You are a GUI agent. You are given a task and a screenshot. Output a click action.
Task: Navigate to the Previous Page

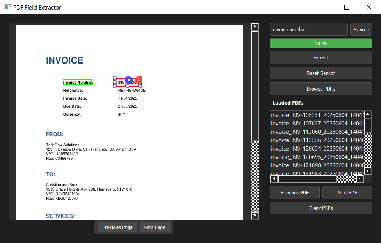117,227
